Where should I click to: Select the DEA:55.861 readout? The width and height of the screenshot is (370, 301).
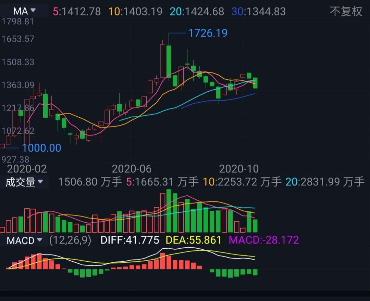click(194, 240)
